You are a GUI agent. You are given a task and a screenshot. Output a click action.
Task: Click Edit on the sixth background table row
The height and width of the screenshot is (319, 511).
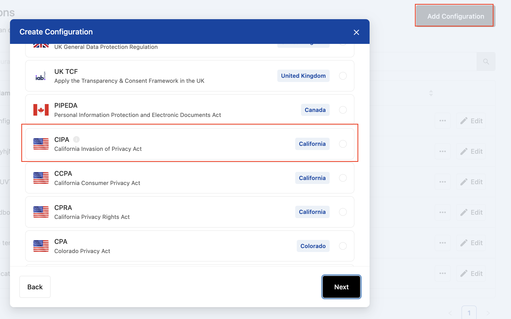[471, 274]
